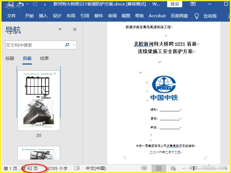Click the Save icon in quick access toolbar

pos(11,4)
